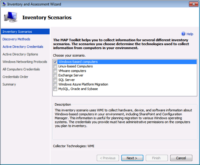
Task: Select the Exchange Server row label
Action: 71,75
